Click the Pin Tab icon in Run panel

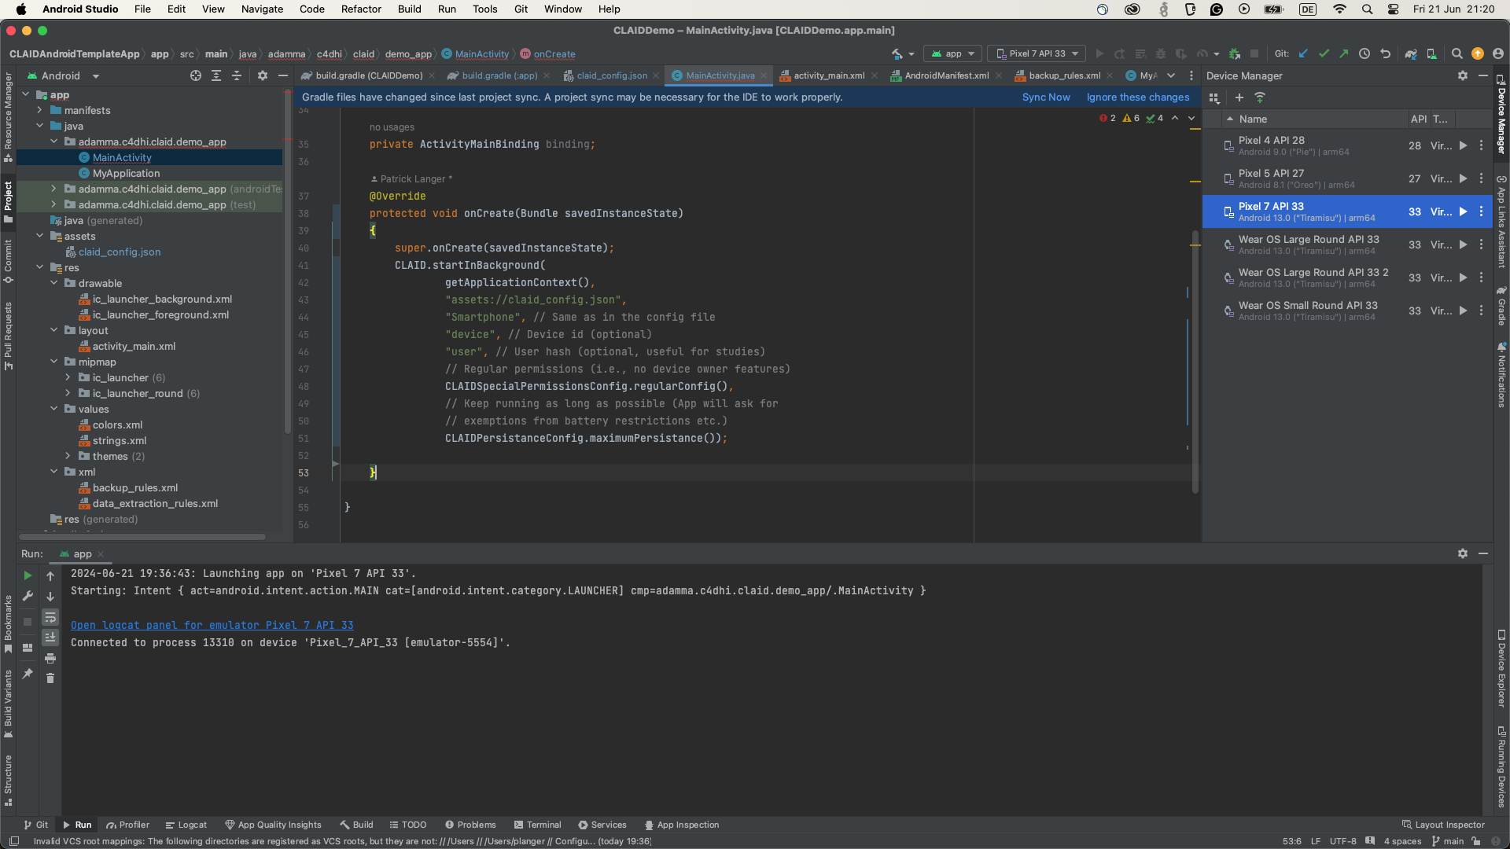[x=28, y=674]
